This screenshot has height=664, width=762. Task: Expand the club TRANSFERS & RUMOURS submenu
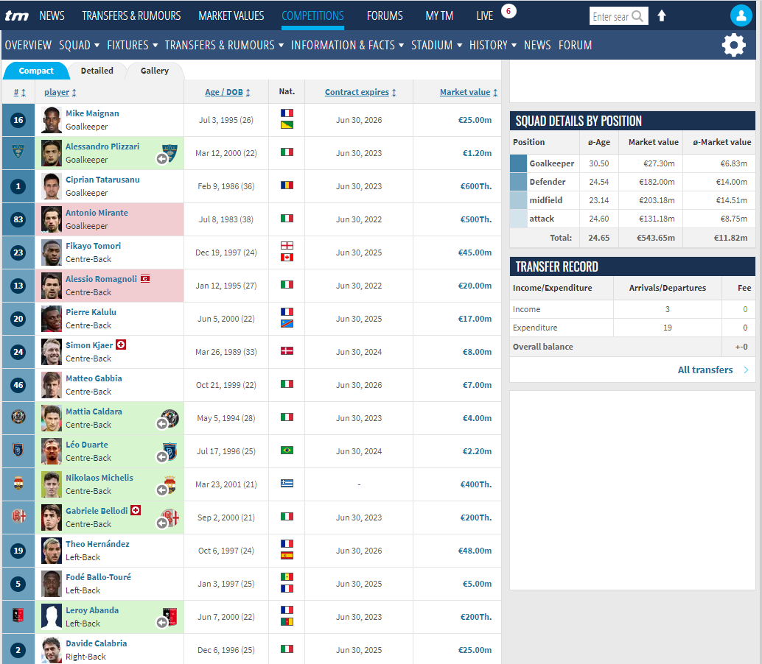[x=224, y=45]
